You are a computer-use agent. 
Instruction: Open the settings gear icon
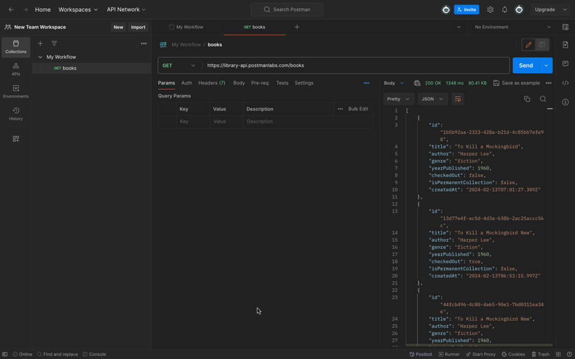(490, 10)
